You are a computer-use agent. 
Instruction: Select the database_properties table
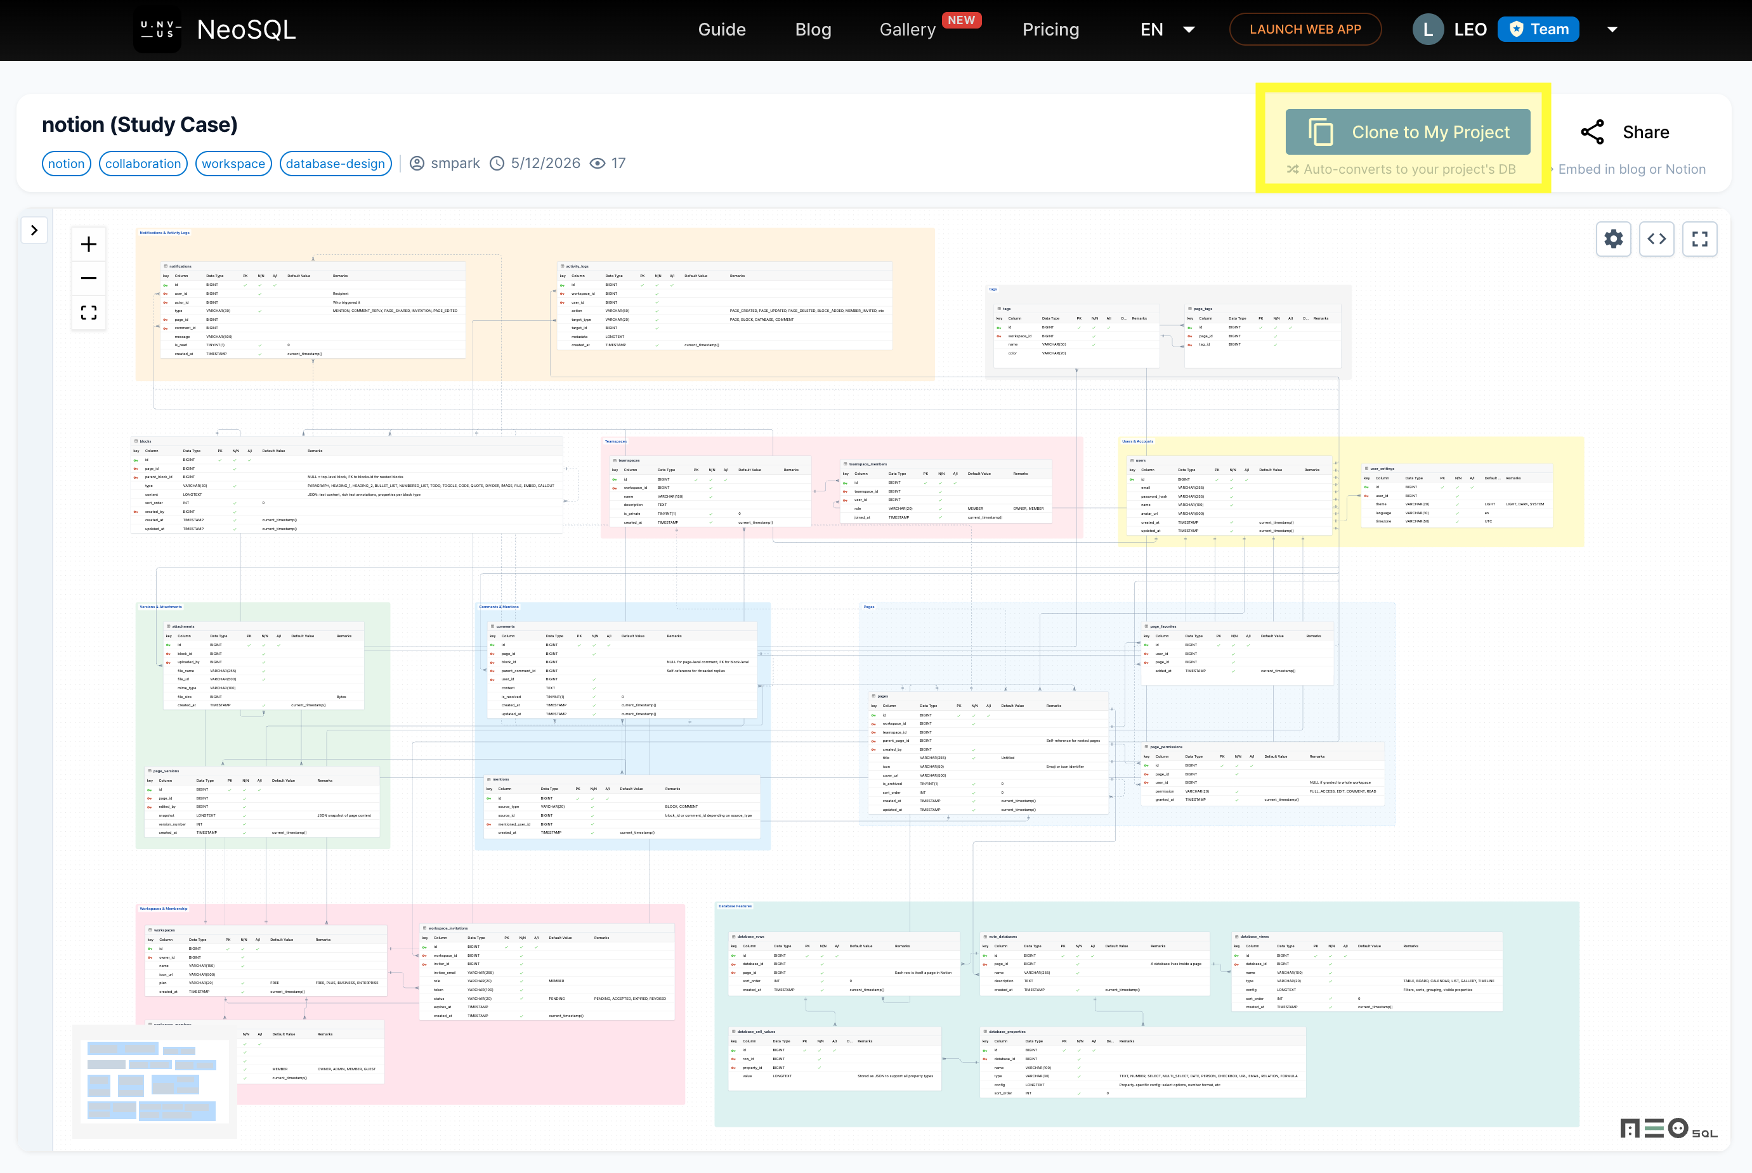1143,1063
